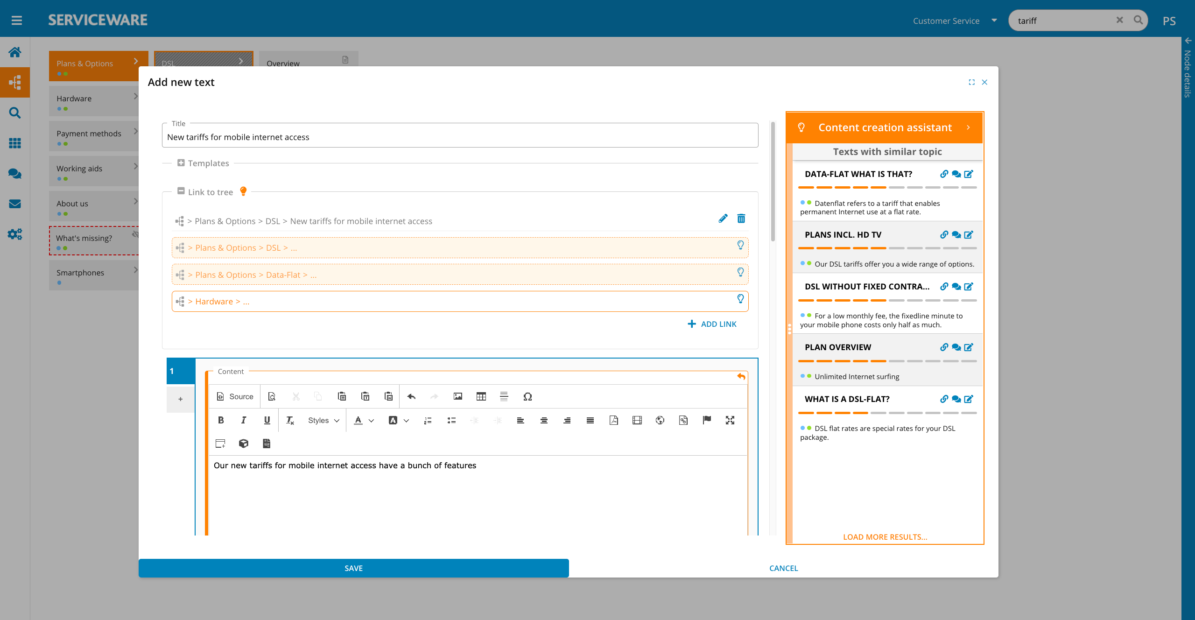The image size is (1195, 620).
Task: Insert an image into the content
Action: 457,396
